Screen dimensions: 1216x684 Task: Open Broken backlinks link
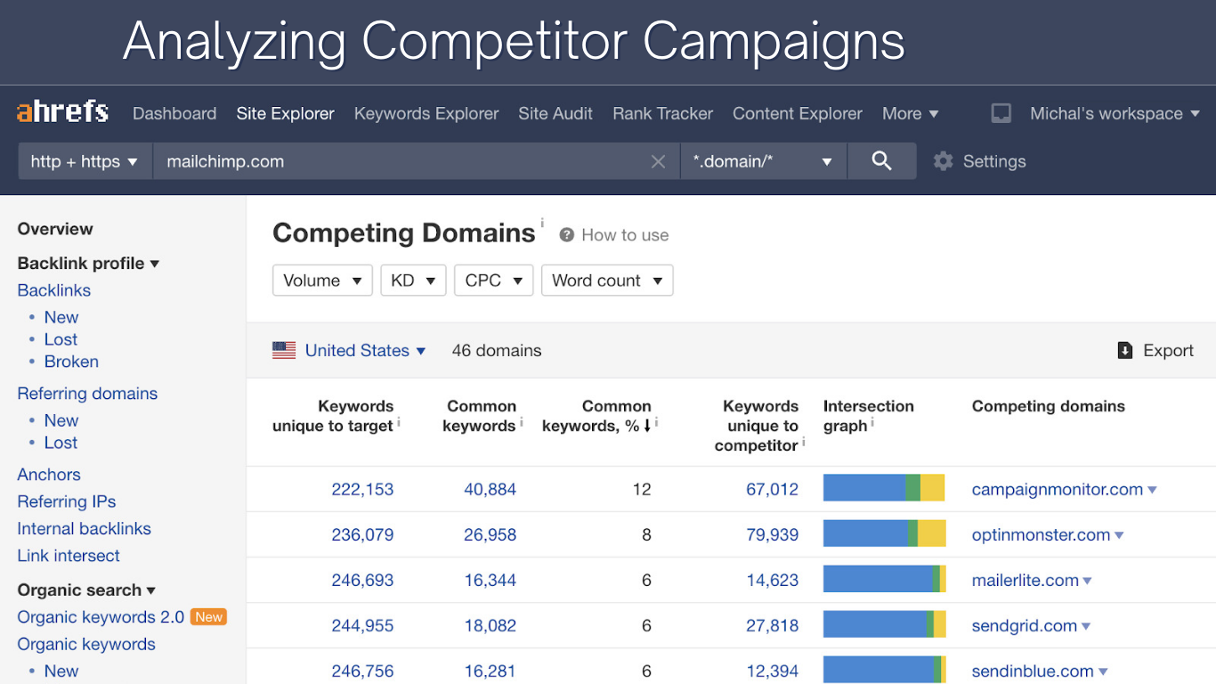(x=71, y=362)
